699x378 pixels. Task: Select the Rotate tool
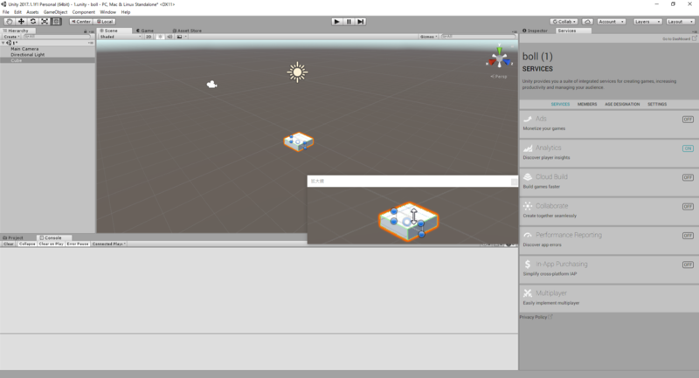click(33, 21)
